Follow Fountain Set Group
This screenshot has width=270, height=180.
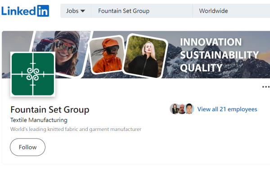coord(27,147)
